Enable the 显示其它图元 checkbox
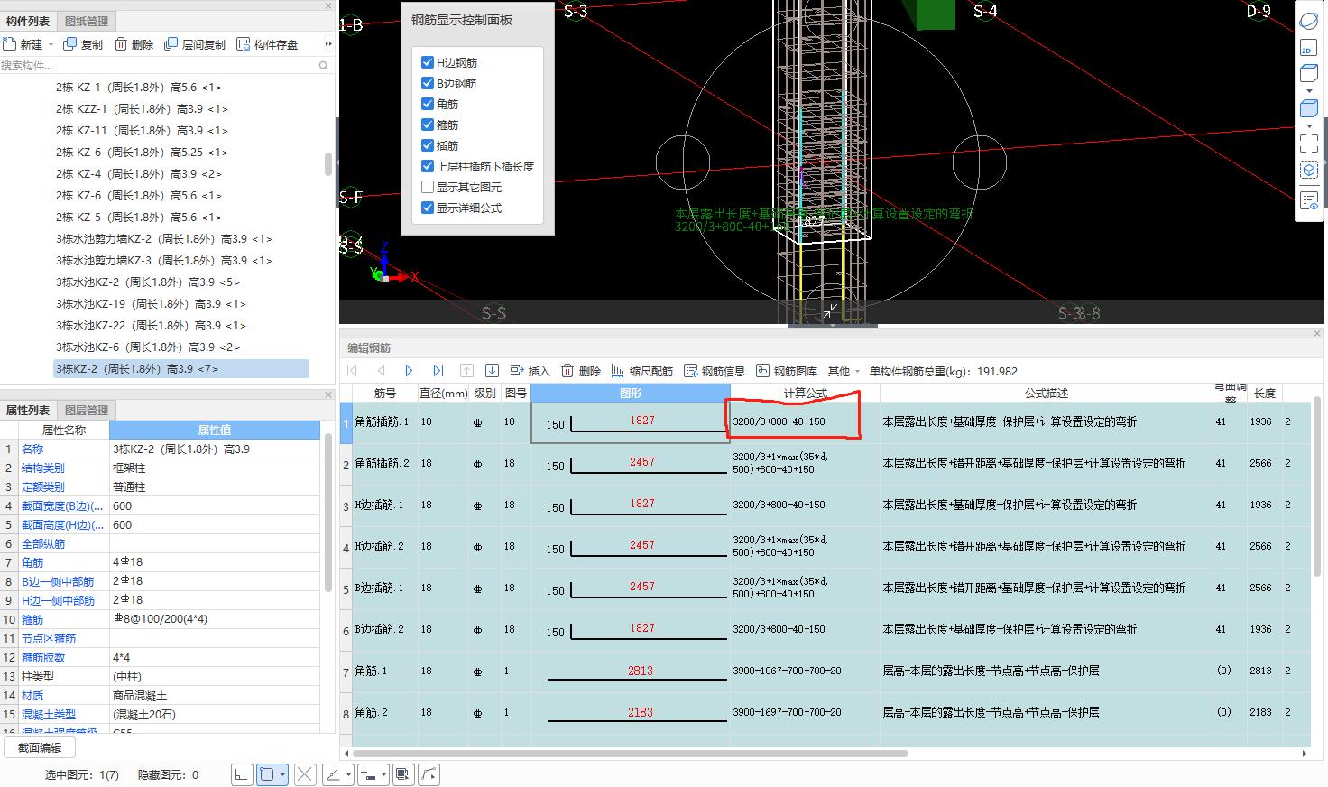Image resolution: width=1328 pixels, height=787 pixels. (x=428, y=187)
